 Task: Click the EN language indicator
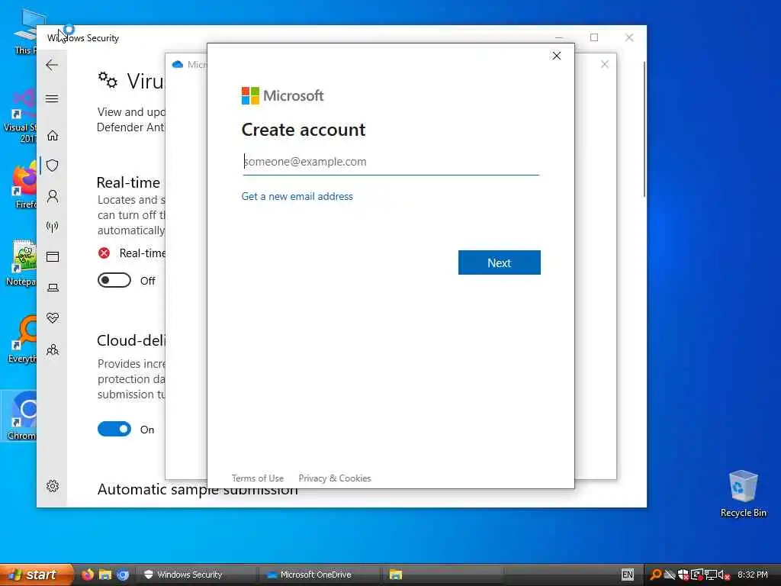[627, 575]
